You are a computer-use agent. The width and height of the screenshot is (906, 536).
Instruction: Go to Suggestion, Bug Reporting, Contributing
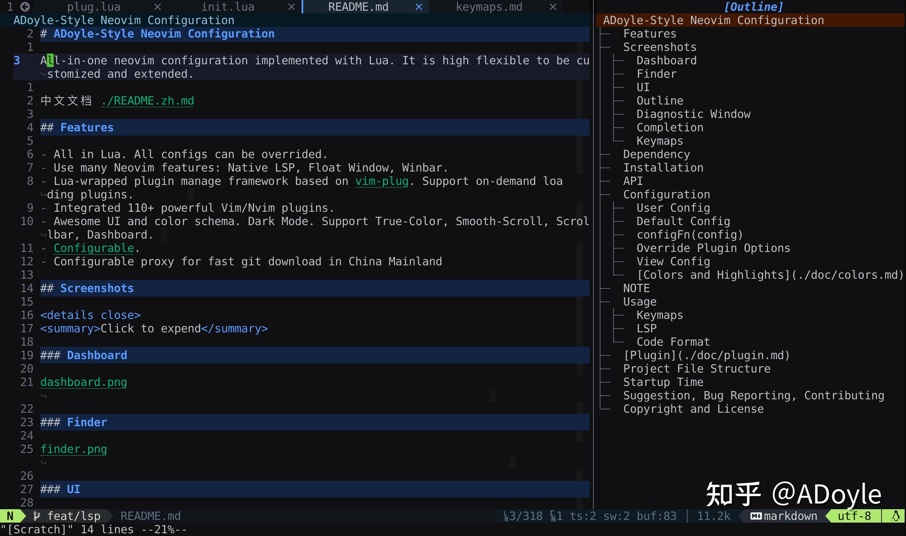coord(754,396)
